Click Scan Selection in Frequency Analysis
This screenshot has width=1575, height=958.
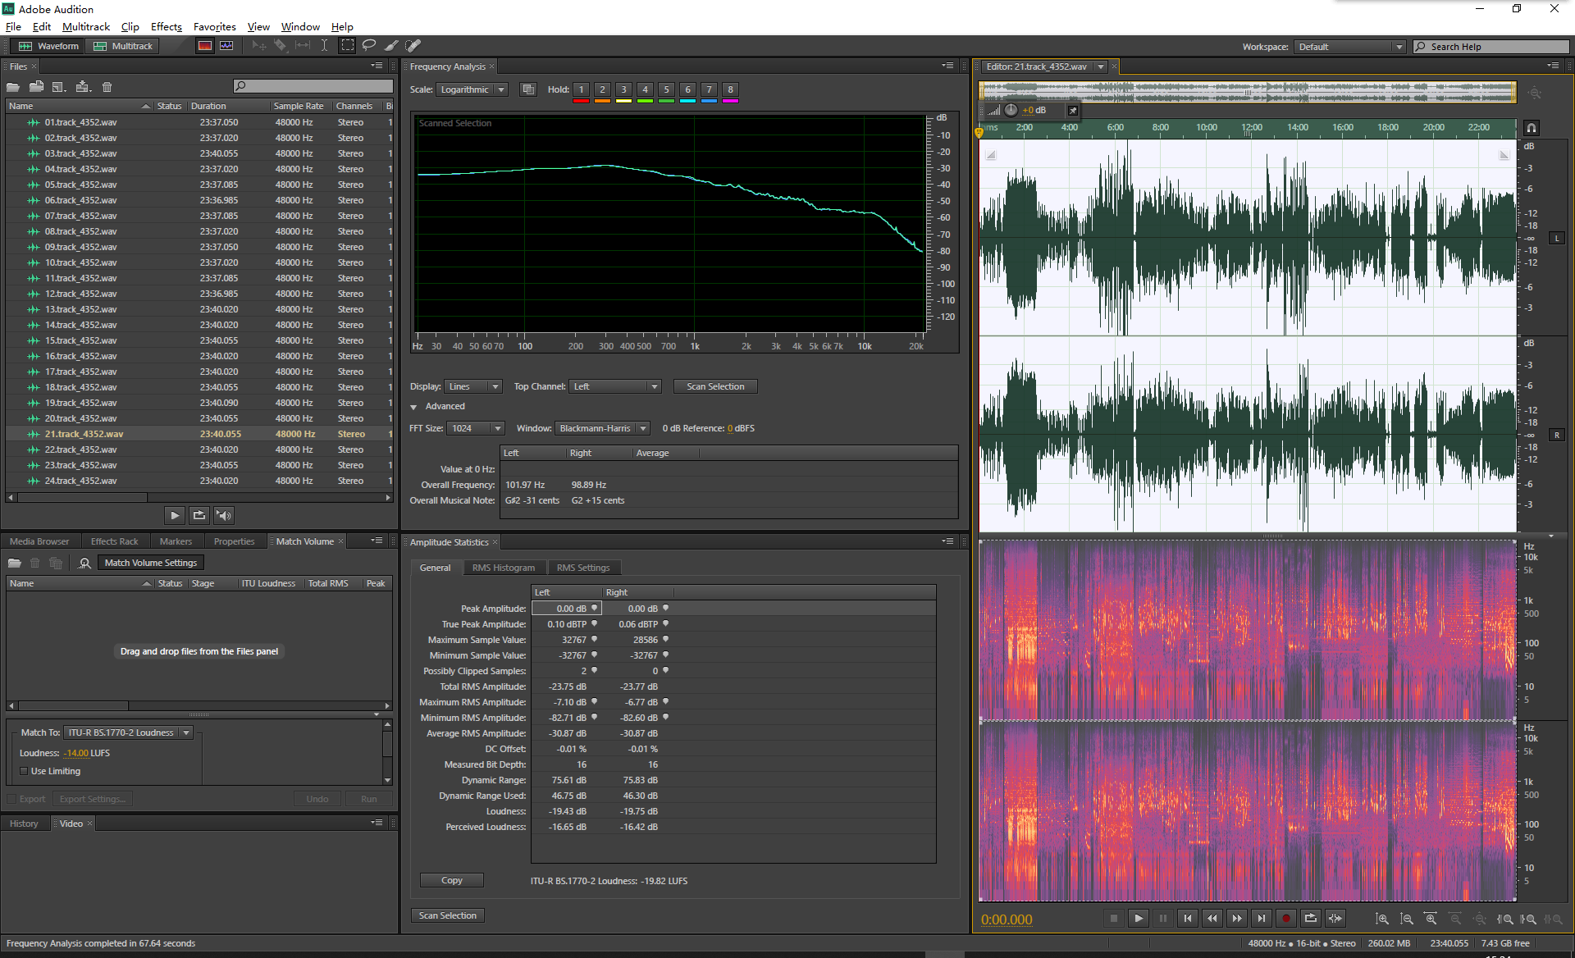[x=715, y=386]
